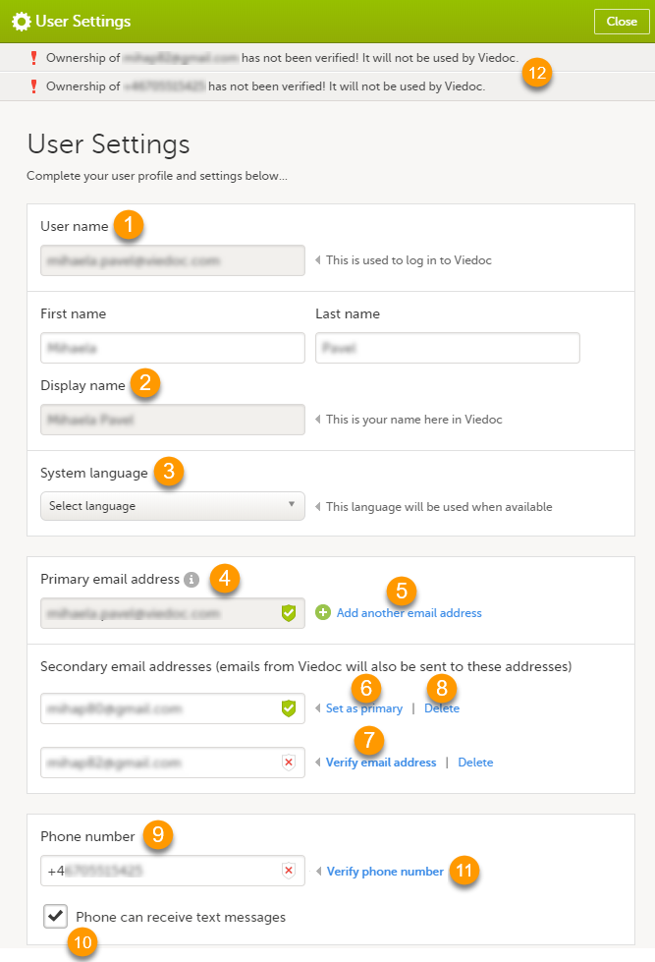Toggle Phone can receive text messages checkbox
Viewport: 655px width, 962px height.
[56, 917]
